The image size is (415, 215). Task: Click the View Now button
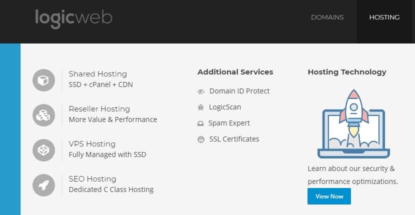[x=329, y=196]
